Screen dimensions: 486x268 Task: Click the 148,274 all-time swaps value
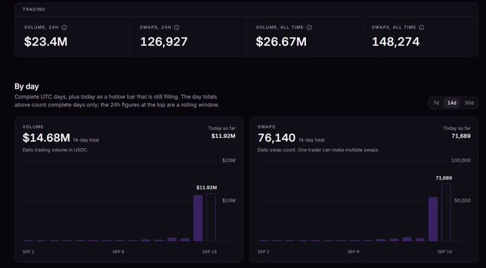click(x=395, y=41)
